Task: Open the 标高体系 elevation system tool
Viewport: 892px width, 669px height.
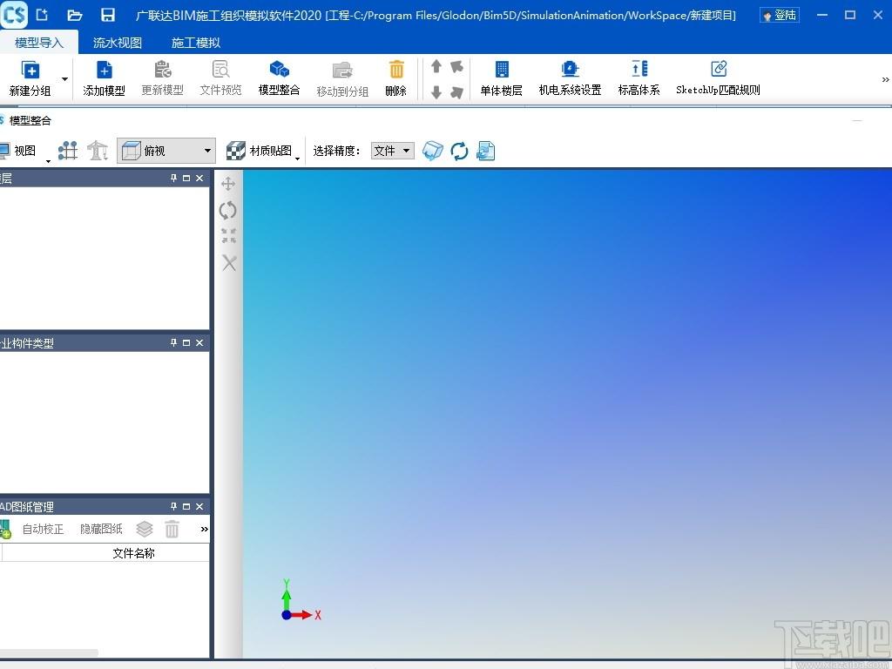Action: (x=639, y=78)
